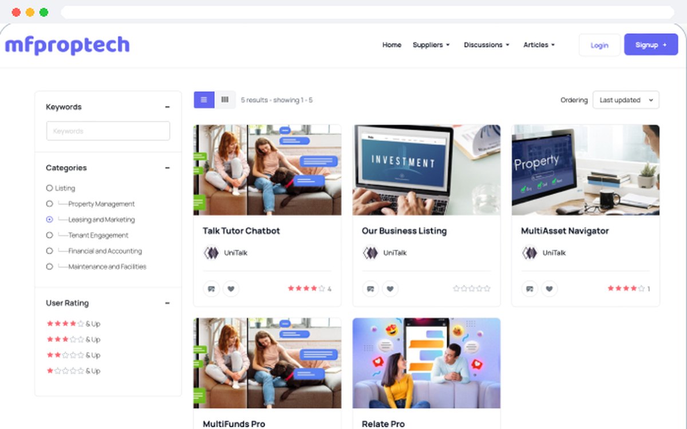Viewport: 687px width, 429px height.
Task: Collapse the Keywords filter section
Action: point(167,107)
